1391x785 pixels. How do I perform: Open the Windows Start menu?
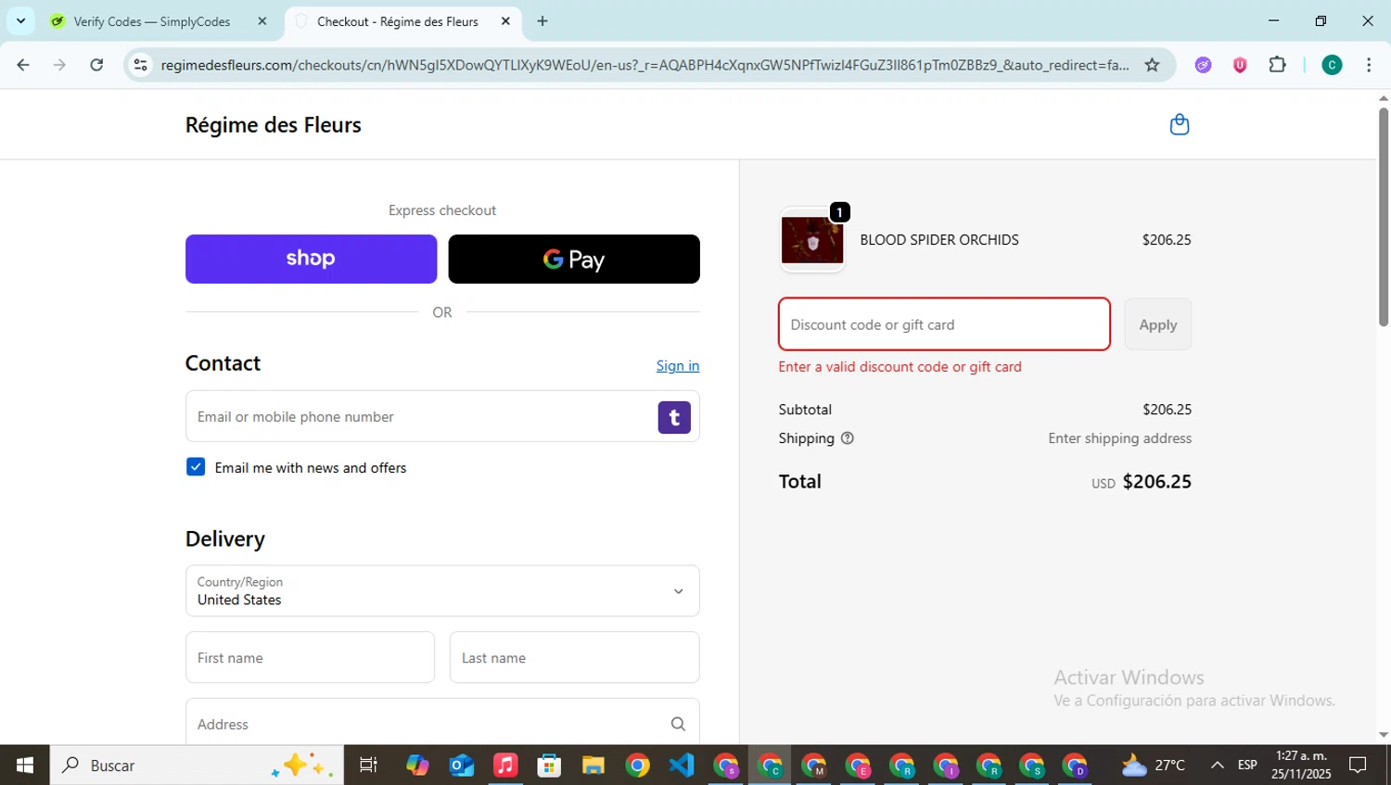tap(25, 766)
